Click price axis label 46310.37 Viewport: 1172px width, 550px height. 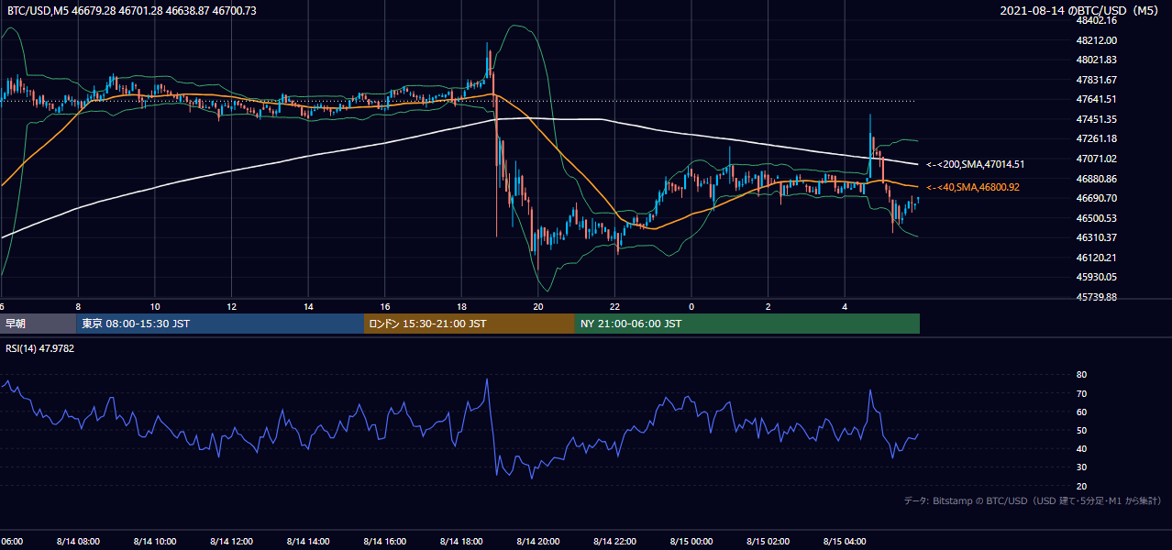pyautogui.click(x=1097, y=237)
